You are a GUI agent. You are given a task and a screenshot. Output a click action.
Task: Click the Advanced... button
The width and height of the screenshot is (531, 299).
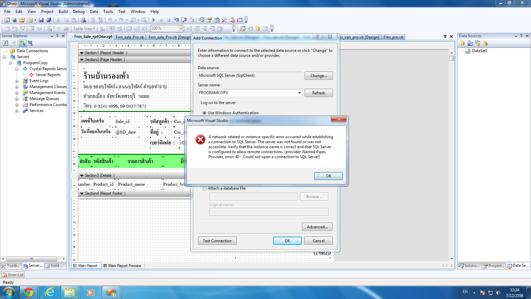(317, 227)
